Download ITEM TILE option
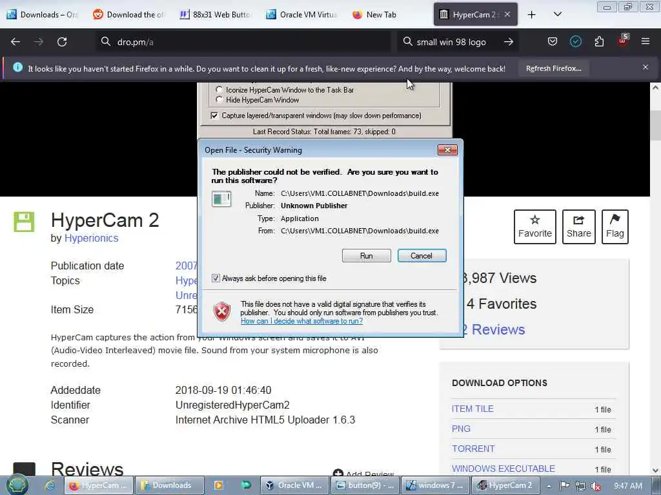This screenshot has height=495, width=661. click(473, 409)
